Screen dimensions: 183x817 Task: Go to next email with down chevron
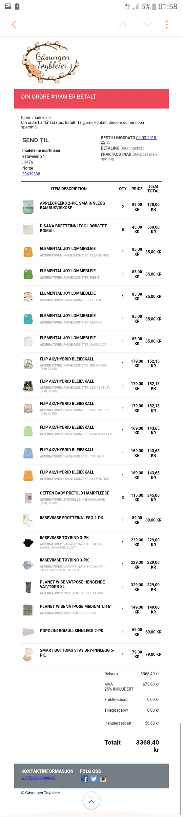click(x=147, y=24)
